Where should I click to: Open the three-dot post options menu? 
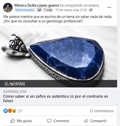(109, 7)
